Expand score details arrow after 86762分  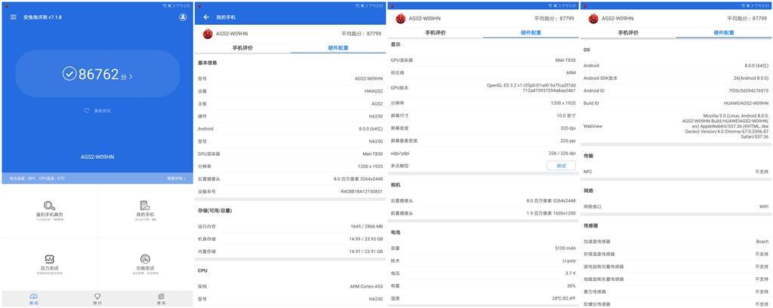pos(131,76)
